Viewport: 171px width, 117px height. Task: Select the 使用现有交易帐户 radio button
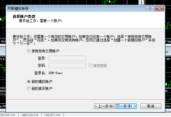point(29,51)
